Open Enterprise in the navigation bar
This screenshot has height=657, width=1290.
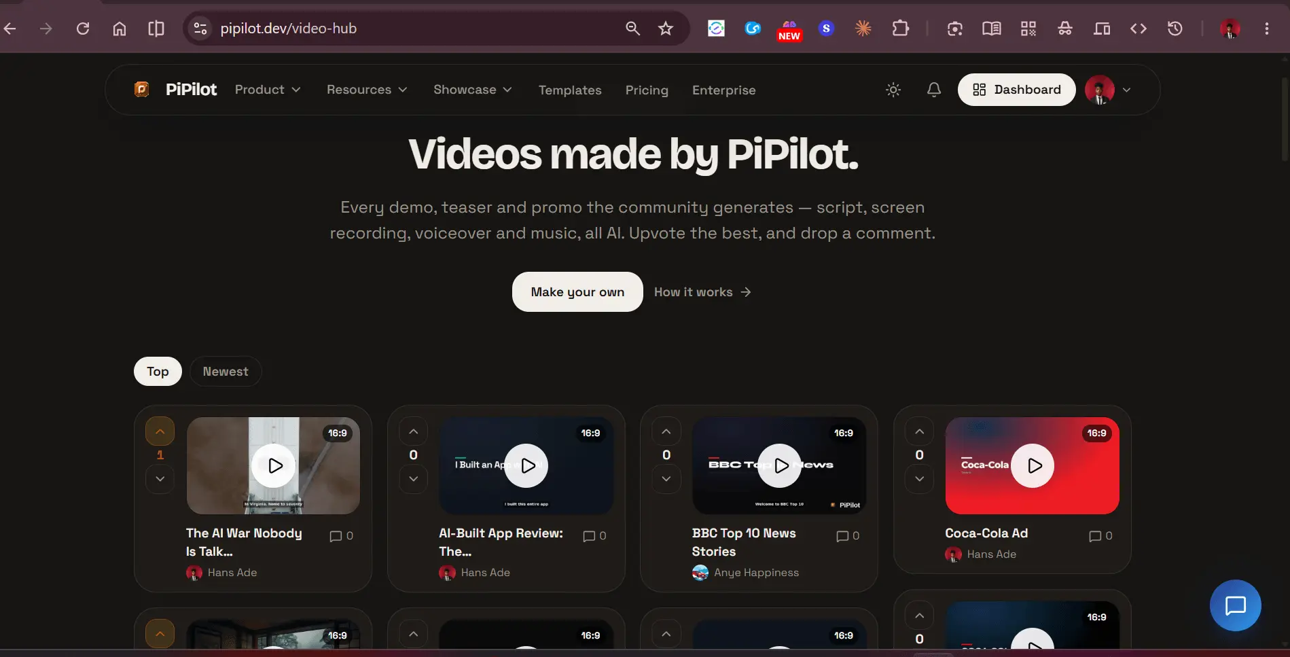point(723,90)
